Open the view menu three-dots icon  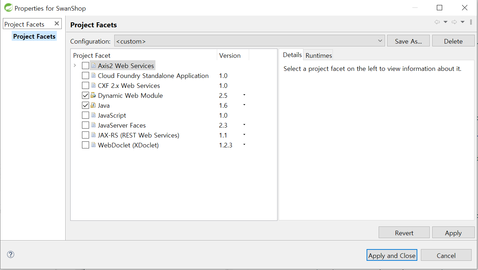471,22
